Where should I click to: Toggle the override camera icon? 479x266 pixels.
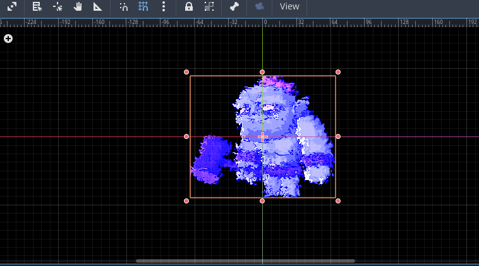[259, 6]
